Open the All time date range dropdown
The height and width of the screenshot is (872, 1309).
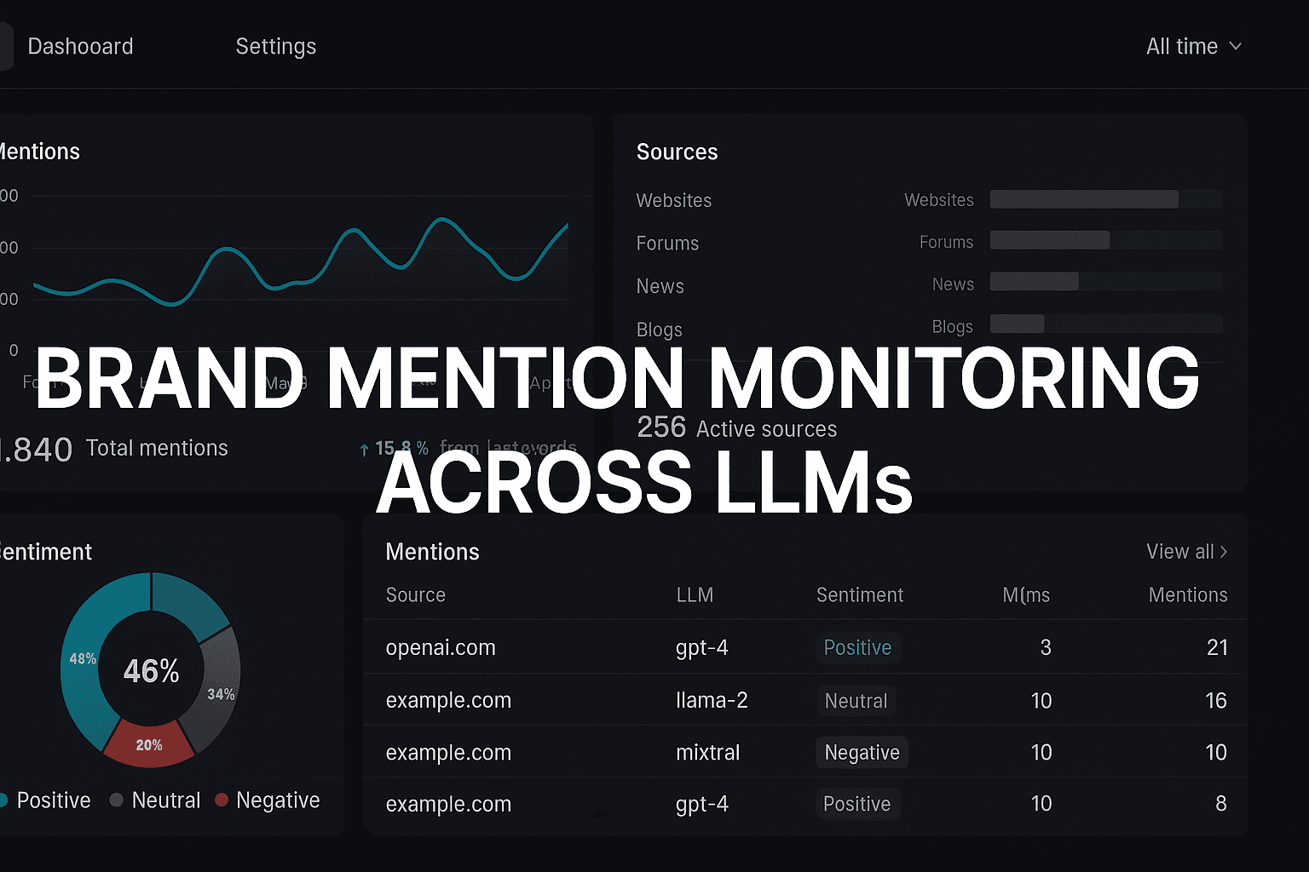[x=1191, y=47]
